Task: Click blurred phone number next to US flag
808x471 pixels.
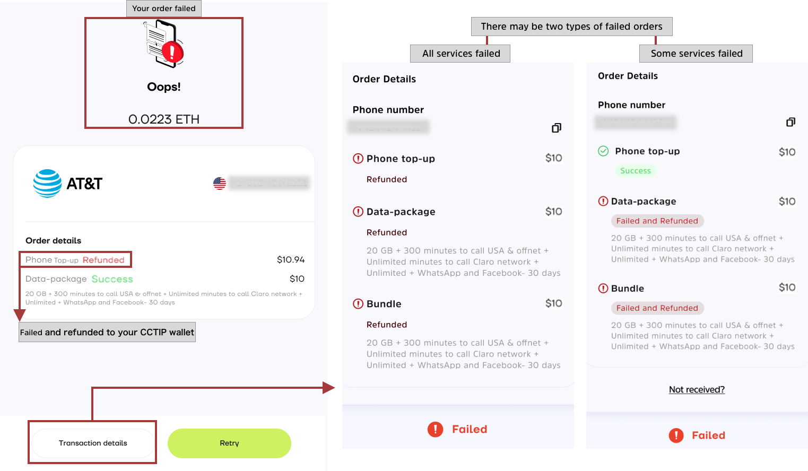Action: 269,183
